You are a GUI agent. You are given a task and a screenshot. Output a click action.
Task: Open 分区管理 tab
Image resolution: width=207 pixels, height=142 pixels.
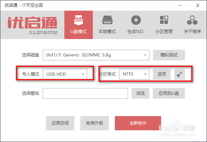point(164,25)
